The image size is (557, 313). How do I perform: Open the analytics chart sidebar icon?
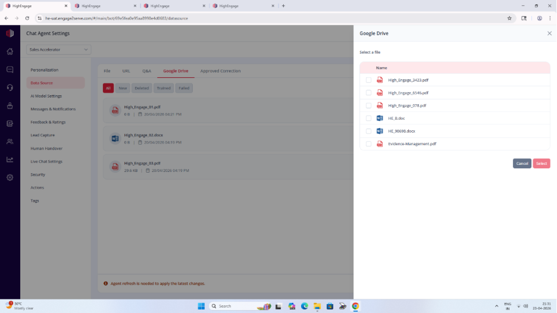(x=10, y=159)
